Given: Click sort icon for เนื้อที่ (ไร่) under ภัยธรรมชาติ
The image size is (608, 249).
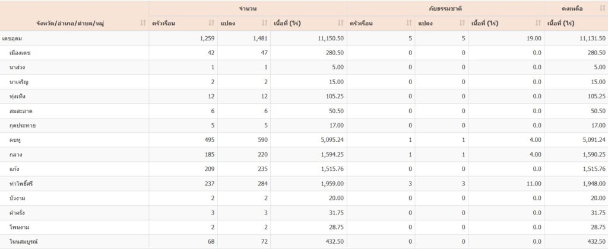Looking at the screenshot, I should (537, 23).
